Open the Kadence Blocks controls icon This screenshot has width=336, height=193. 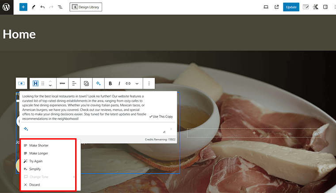315,7
